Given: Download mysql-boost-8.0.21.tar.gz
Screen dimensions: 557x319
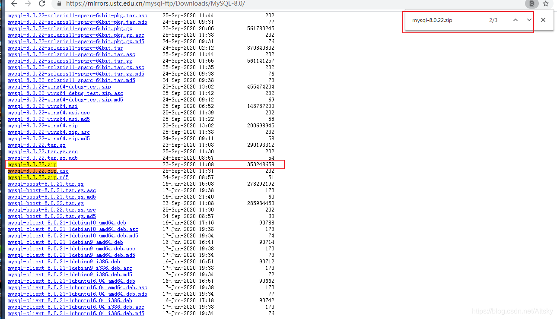Looking at the screenshot, I should pos(46,184).
